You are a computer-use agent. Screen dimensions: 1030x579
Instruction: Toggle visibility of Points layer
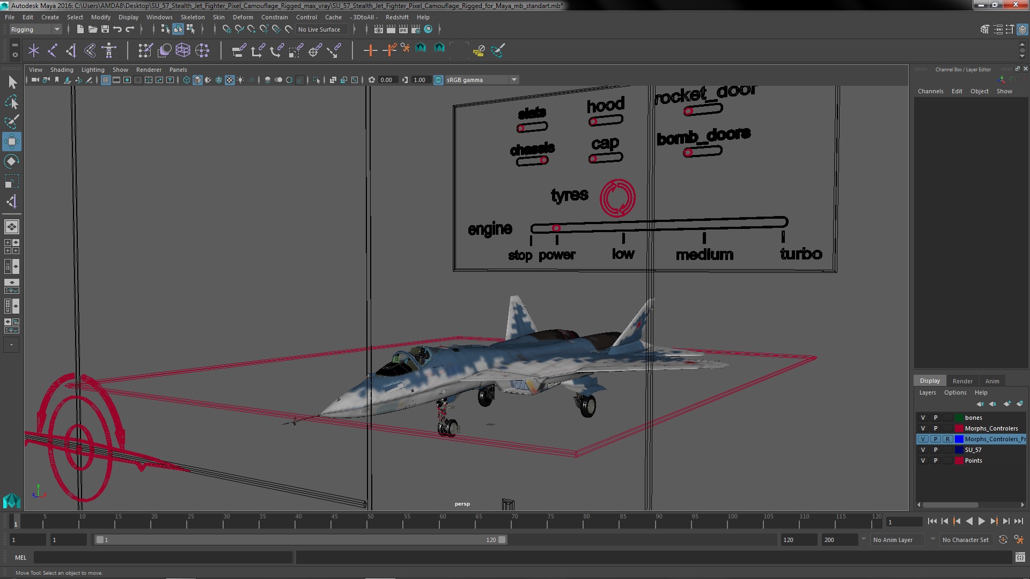[923, 461]
